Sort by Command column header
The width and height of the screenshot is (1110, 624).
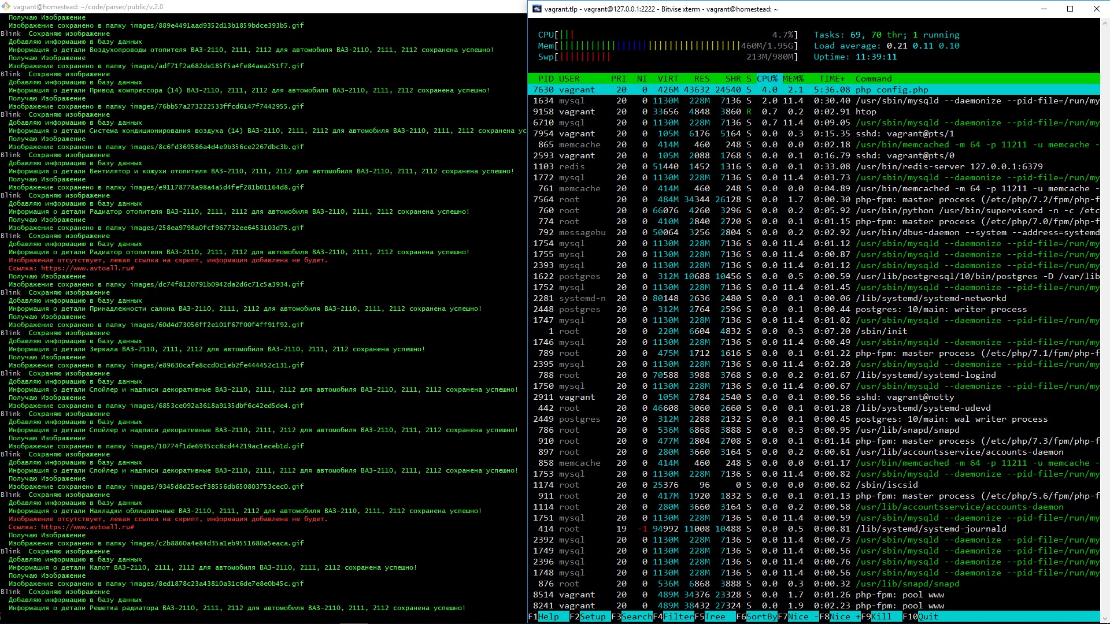click(x=874, y=79)
